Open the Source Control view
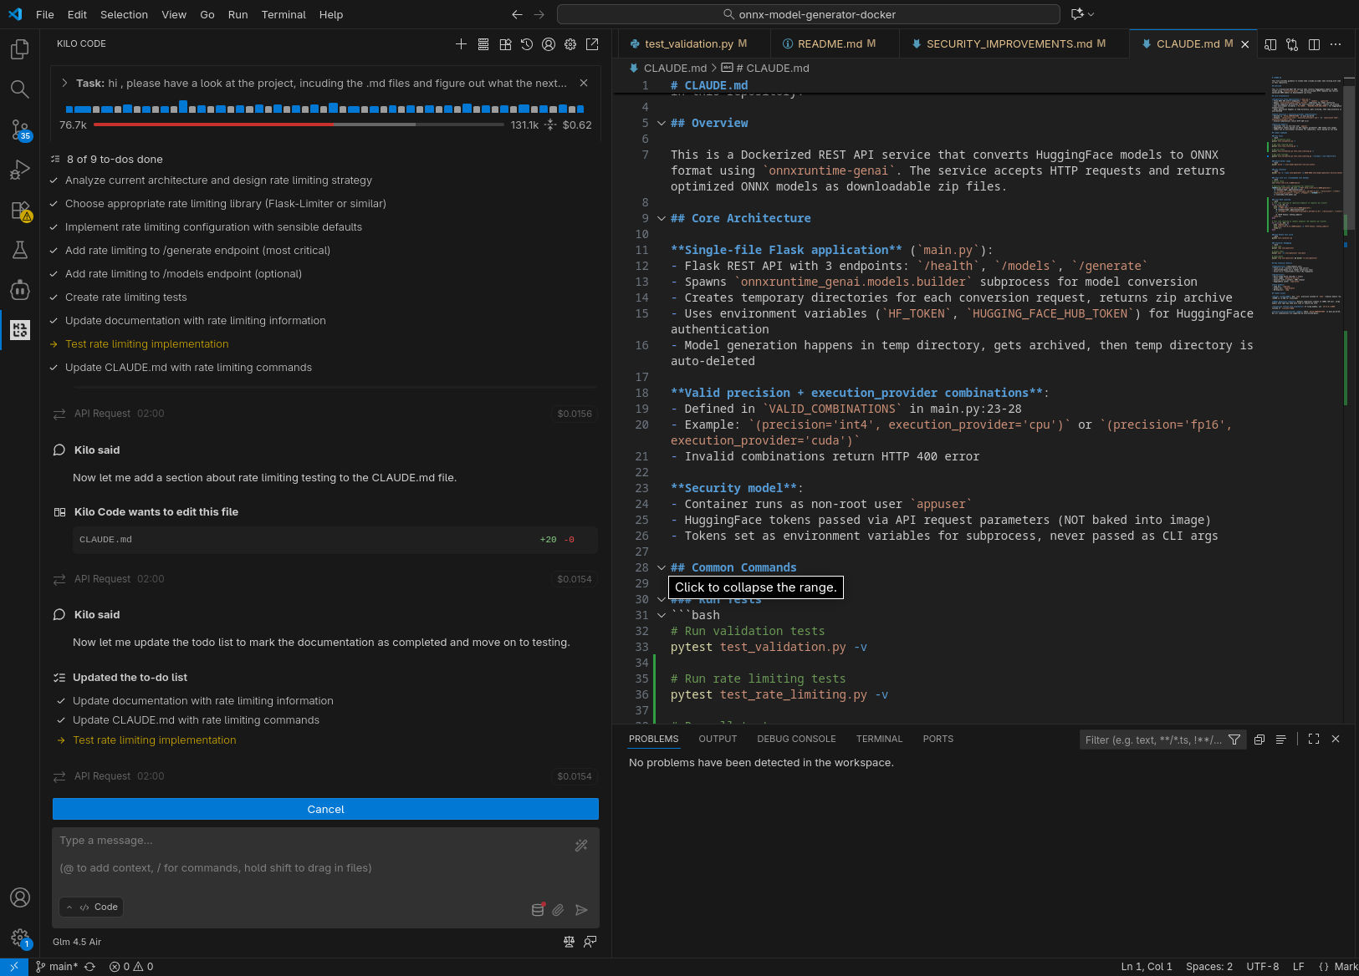The image size is (1359, 976). pyautogui.click(x=20, y=130)
